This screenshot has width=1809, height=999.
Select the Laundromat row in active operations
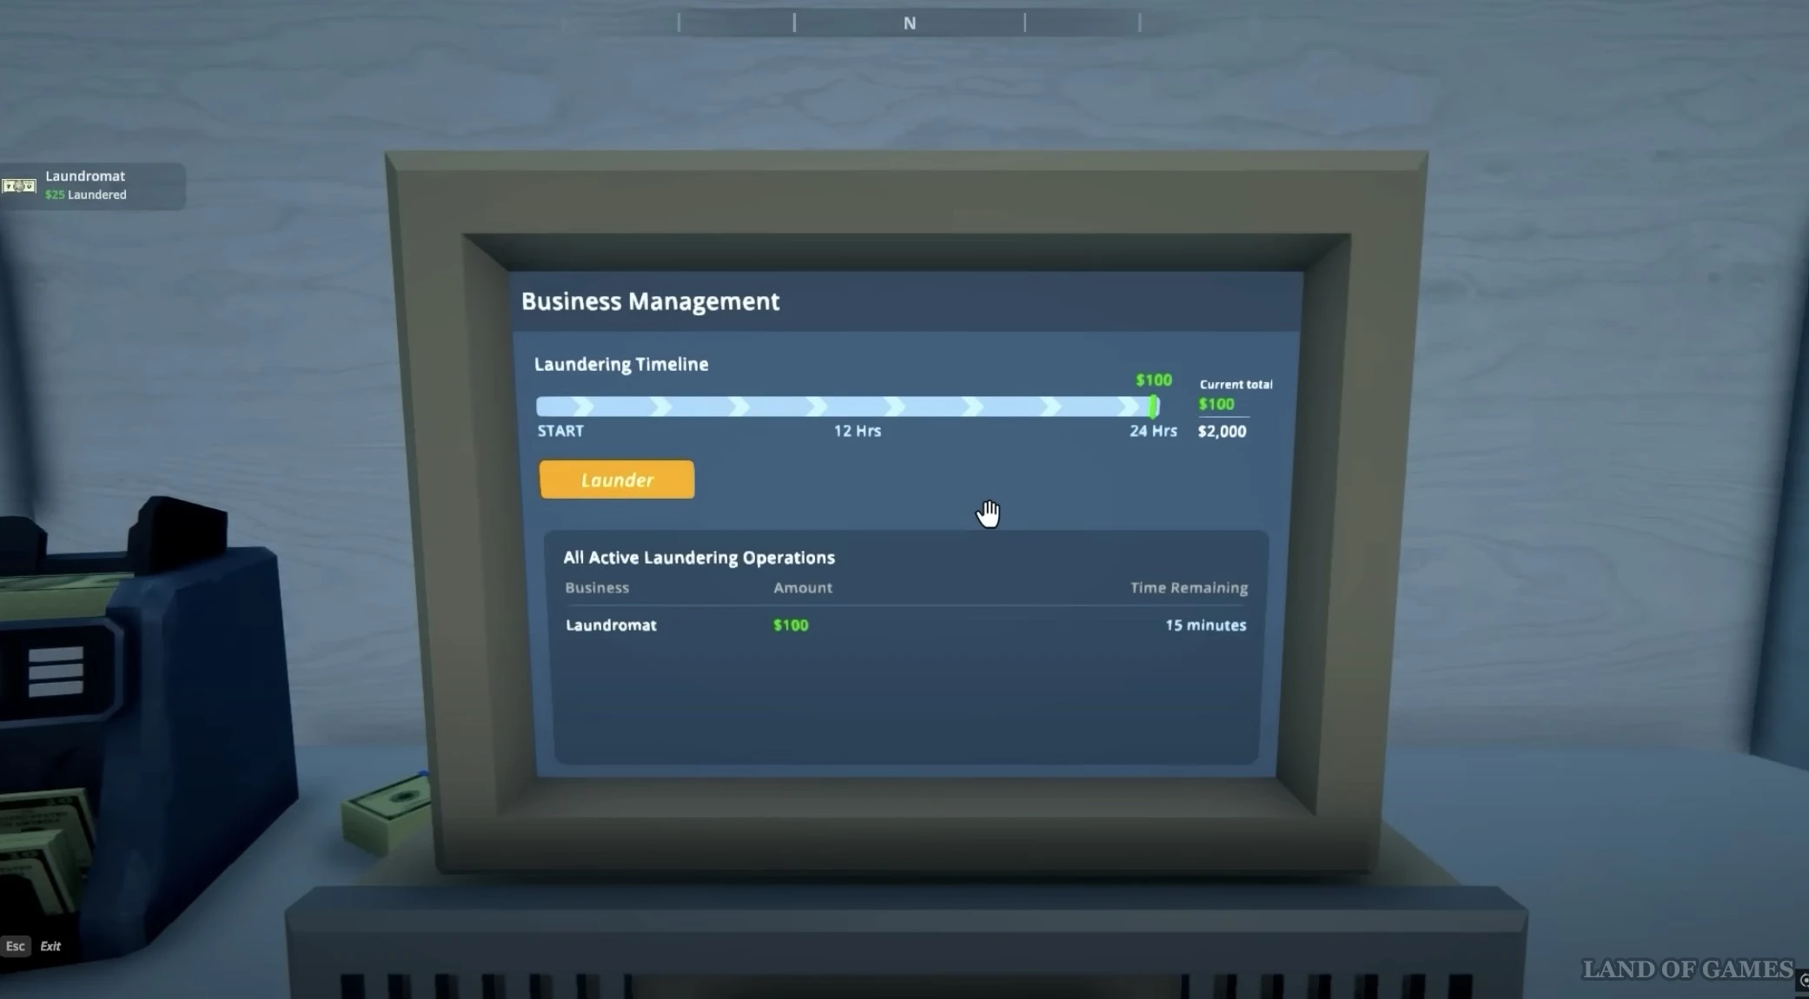[905, 625]
